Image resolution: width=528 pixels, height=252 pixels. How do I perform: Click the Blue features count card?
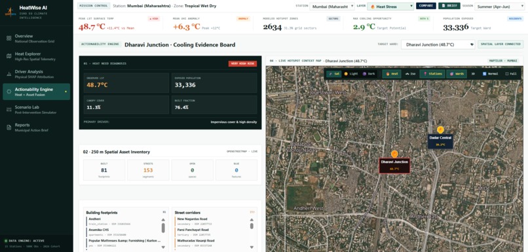pos(236,170)
